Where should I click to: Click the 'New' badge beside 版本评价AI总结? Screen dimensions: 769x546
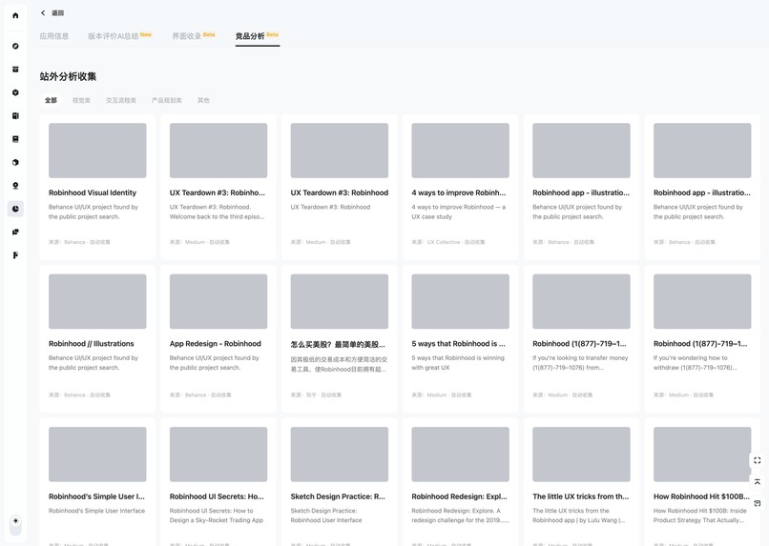(x=146, y=34)
